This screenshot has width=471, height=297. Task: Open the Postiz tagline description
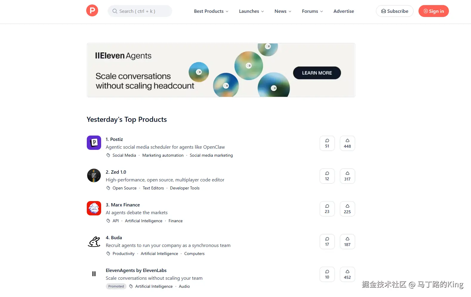[x=165, y=147]
